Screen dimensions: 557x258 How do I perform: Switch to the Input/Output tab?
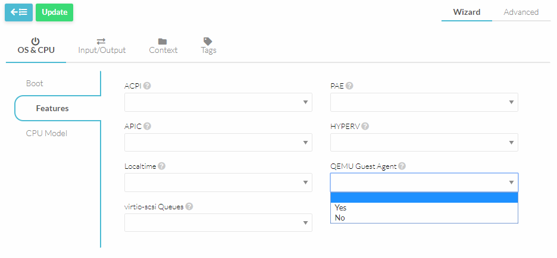tap(102, 46)
